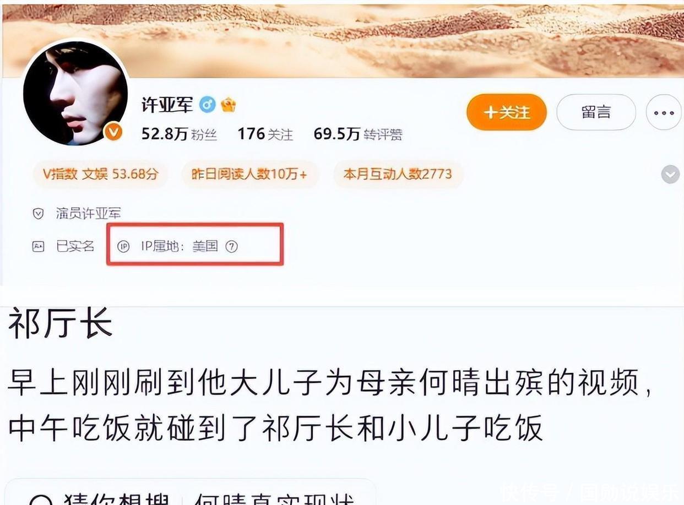Open the 留言 message button
Viewport: 684px width, 505px height.
click(596, 112)
